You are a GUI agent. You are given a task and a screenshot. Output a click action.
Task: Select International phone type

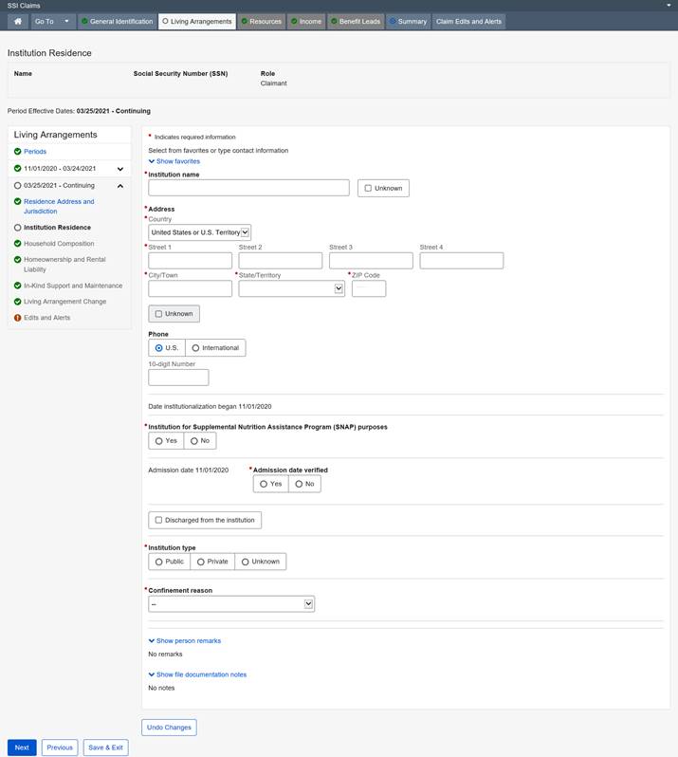pos(195,347)
